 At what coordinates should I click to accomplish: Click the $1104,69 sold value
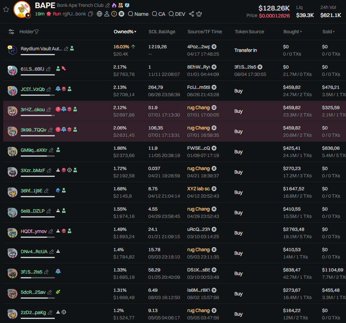coord(333,270)
